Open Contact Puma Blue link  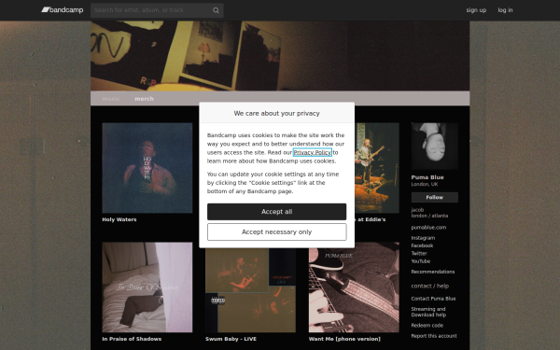(434, 299)
